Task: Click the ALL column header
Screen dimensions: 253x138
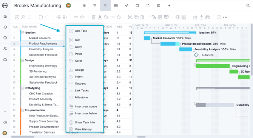Action: point(15,27)
